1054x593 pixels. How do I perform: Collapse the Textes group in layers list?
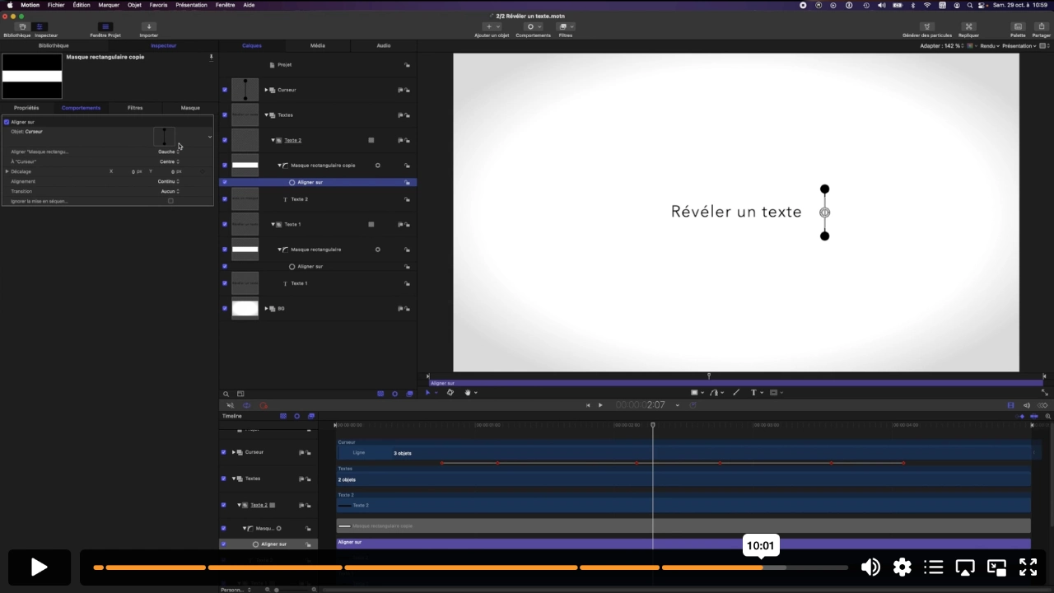[x=266, y=115]
